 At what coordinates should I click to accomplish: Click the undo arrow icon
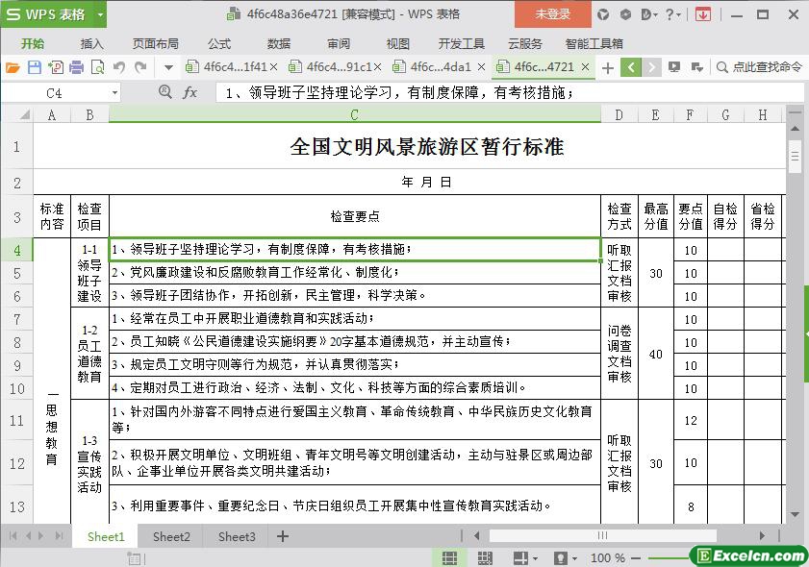pos(119,67)
